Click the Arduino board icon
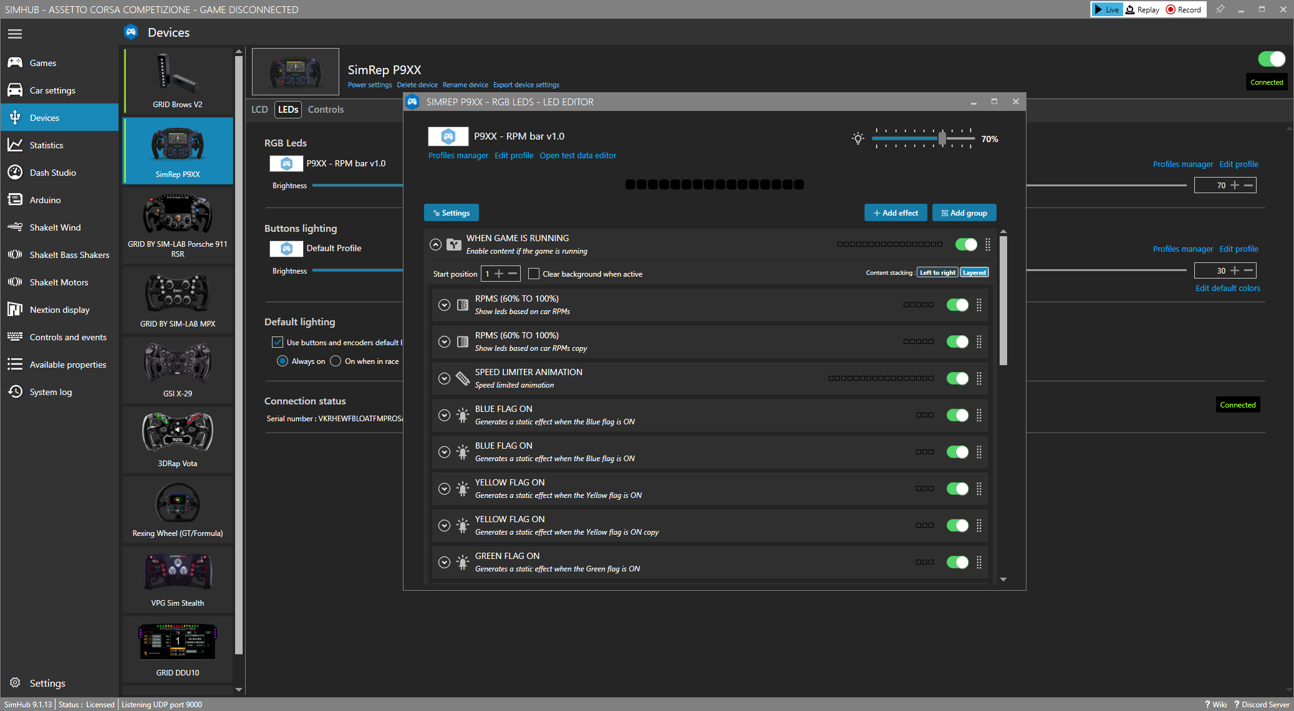 [15, 200]
